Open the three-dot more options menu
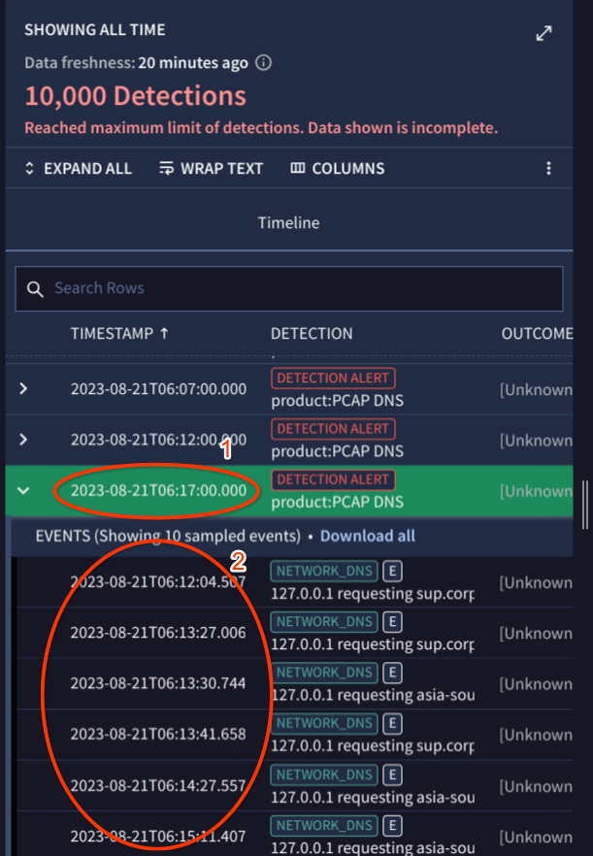This screenshot has width=593, height=856. (x=548, y=169)
